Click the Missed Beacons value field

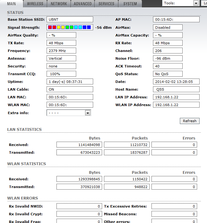(x=174, y=214)
